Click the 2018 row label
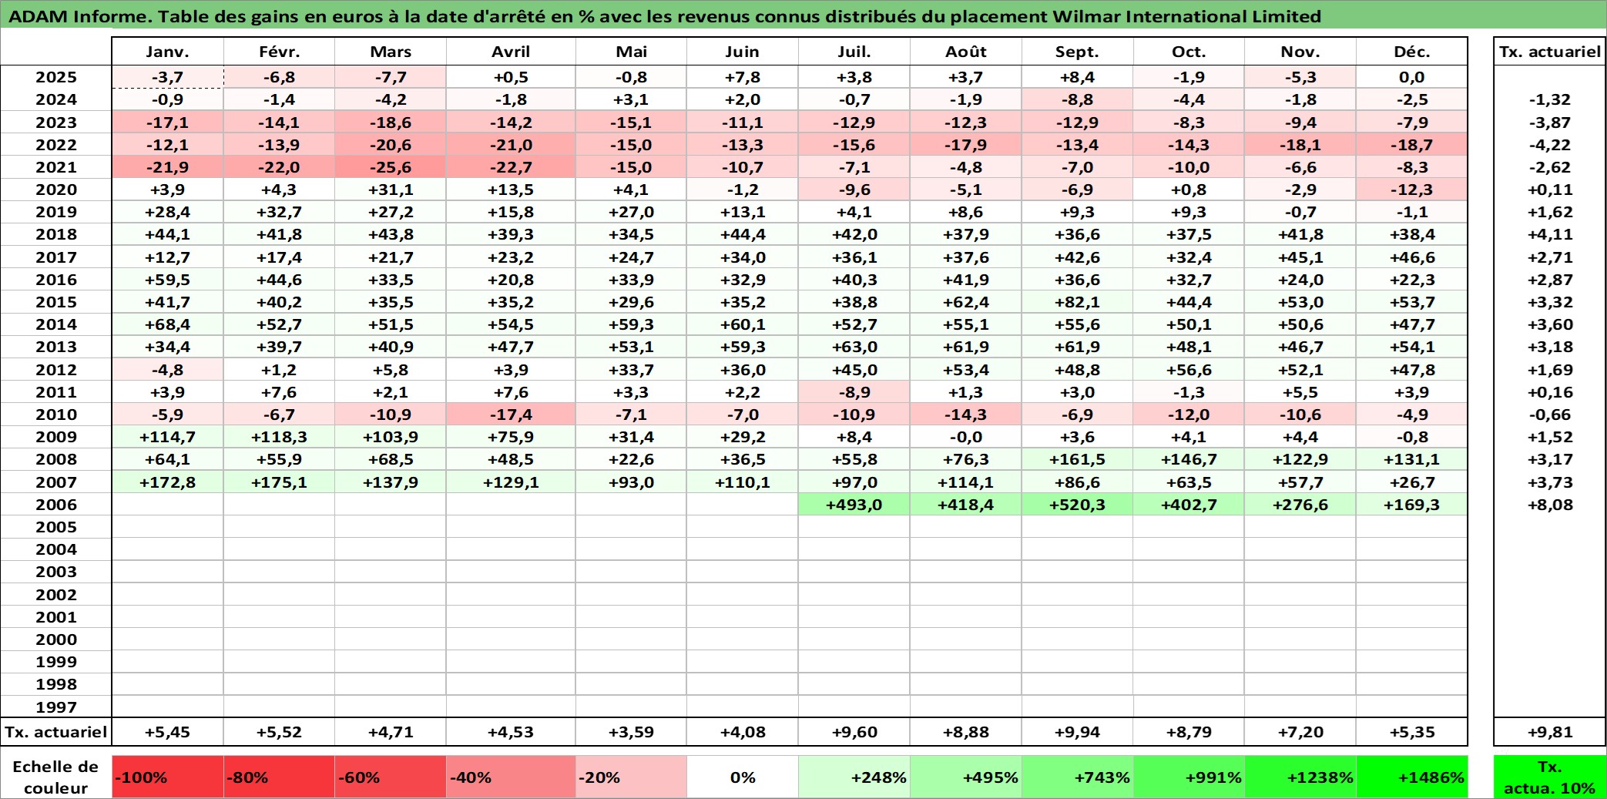Screen dimensions: 1607x799 (56, 234)
